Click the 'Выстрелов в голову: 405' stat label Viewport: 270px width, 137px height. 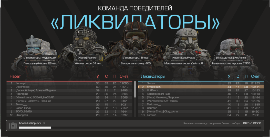tap(136, 63)
